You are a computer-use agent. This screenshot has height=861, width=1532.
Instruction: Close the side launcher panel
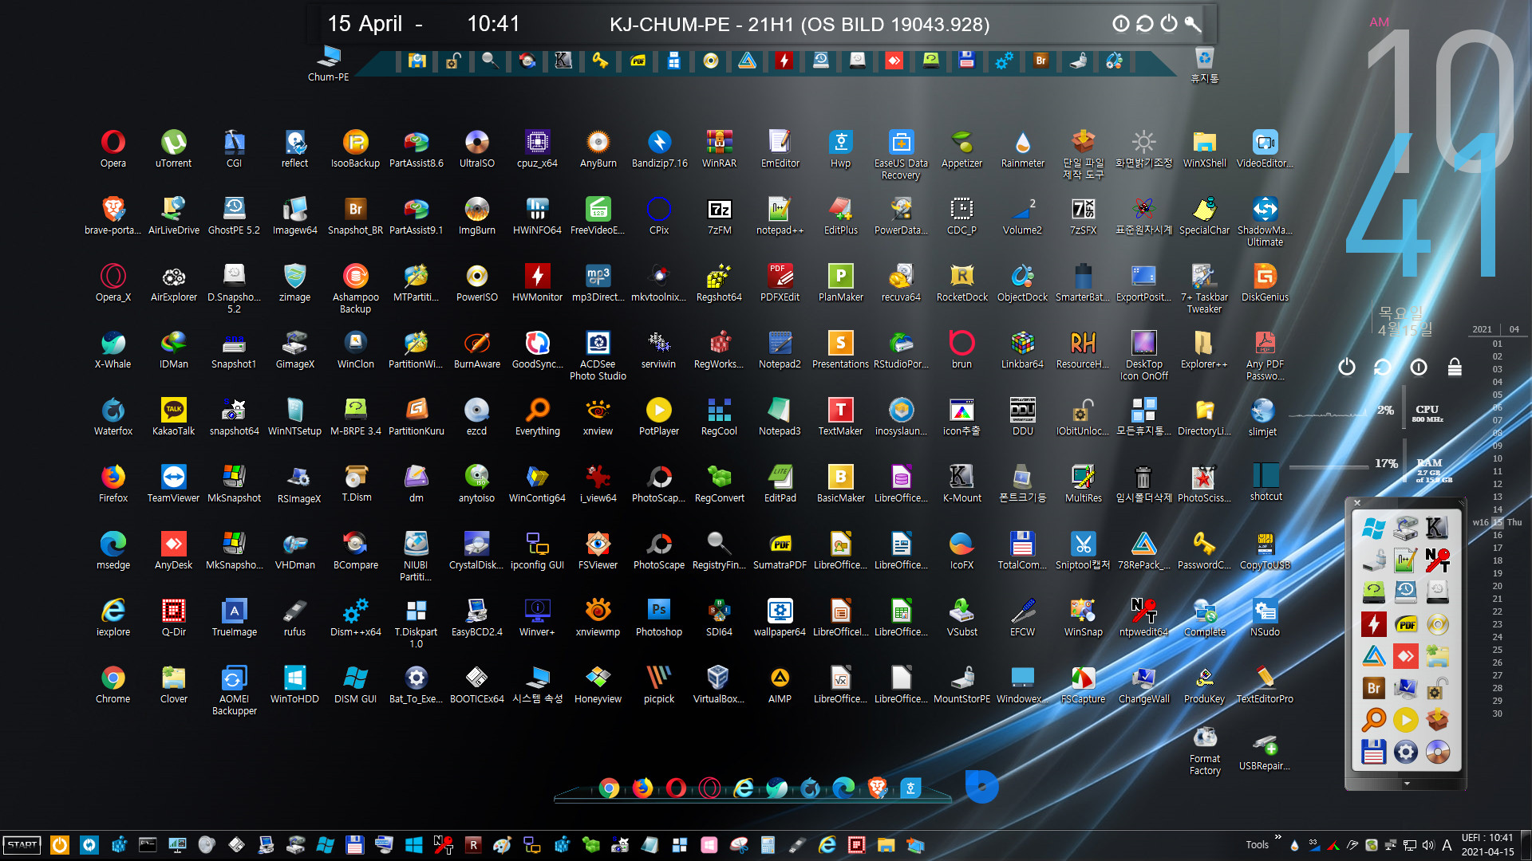pos(1357,503)
